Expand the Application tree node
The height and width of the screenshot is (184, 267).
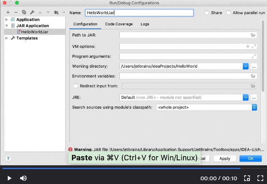pos(7,20)
